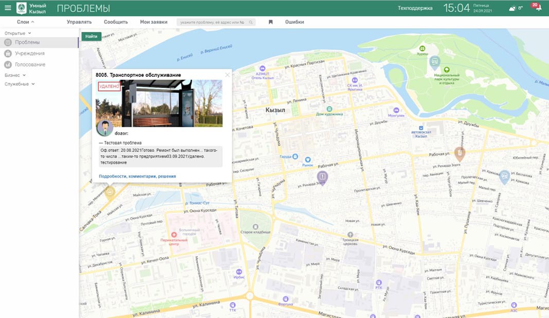The height and width of the screenshot is (318, 549).
Task: Click the Умный Кызыл logo emblem
Action: [22, 8]
